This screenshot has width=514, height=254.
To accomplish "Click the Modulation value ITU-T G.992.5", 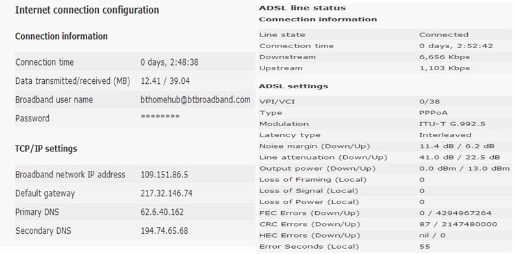I will click(x=452, y=124).
